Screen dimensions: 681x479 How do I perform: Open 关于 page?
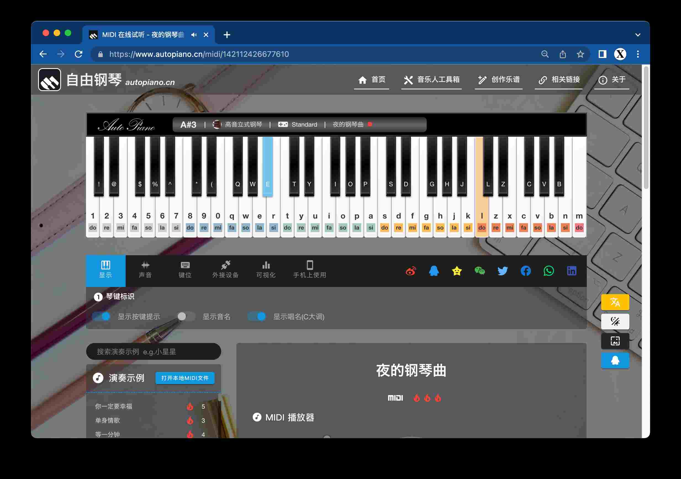tap(612, 80)
